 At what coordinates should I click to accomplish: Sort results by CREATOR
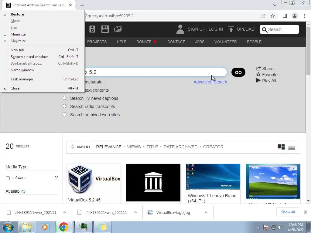pyautogui.click(x=213, y=147)
